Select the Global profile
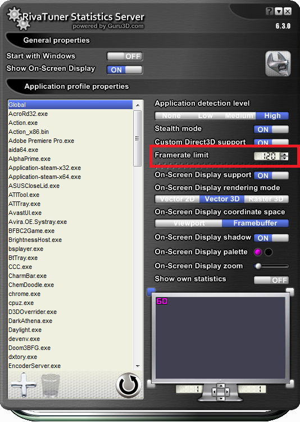The image size is (300, 422). (70, 105)
